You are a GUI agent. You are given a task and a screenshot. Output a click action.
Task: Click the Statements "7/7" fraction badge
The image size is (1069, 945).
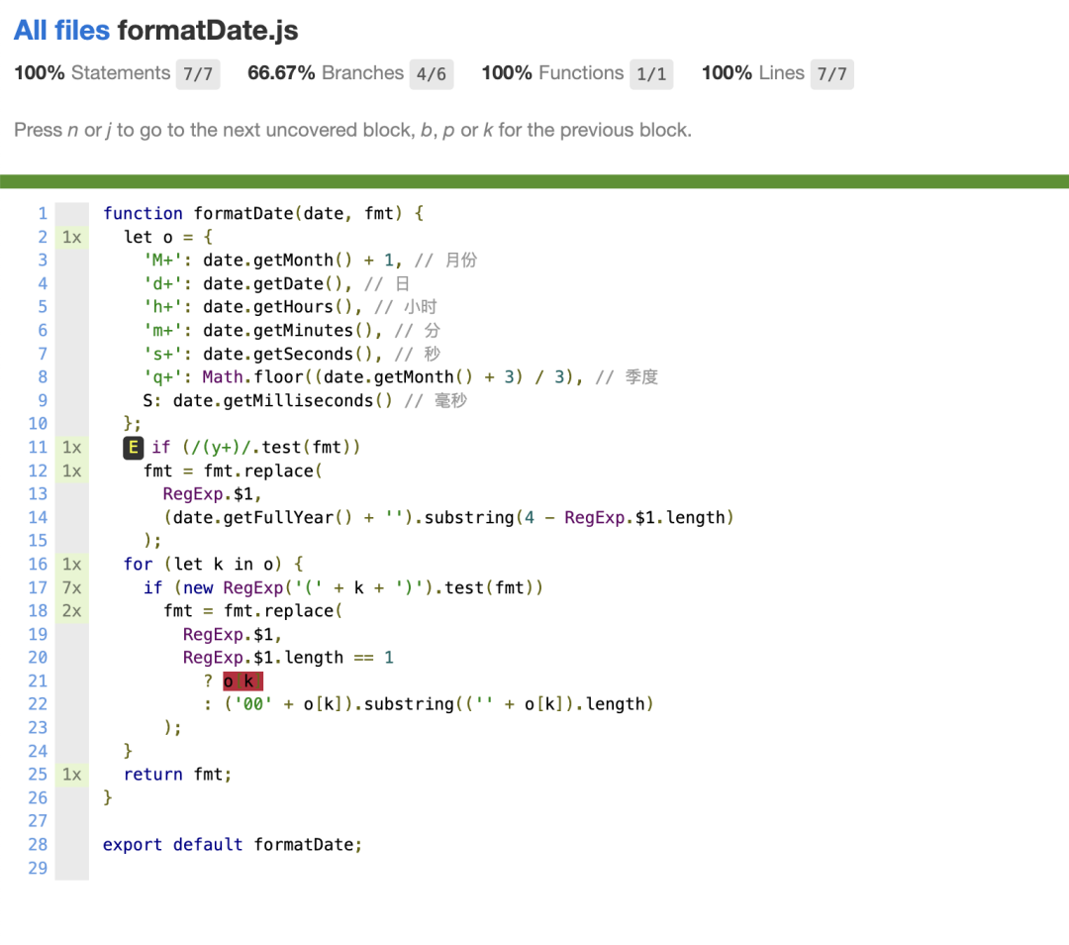198,73
